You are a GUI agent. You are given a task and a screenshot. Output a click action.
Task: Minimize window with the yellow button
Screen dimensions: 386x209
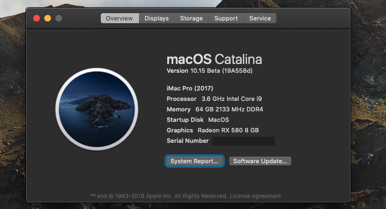pyautogui.click(x=48, y=18)
